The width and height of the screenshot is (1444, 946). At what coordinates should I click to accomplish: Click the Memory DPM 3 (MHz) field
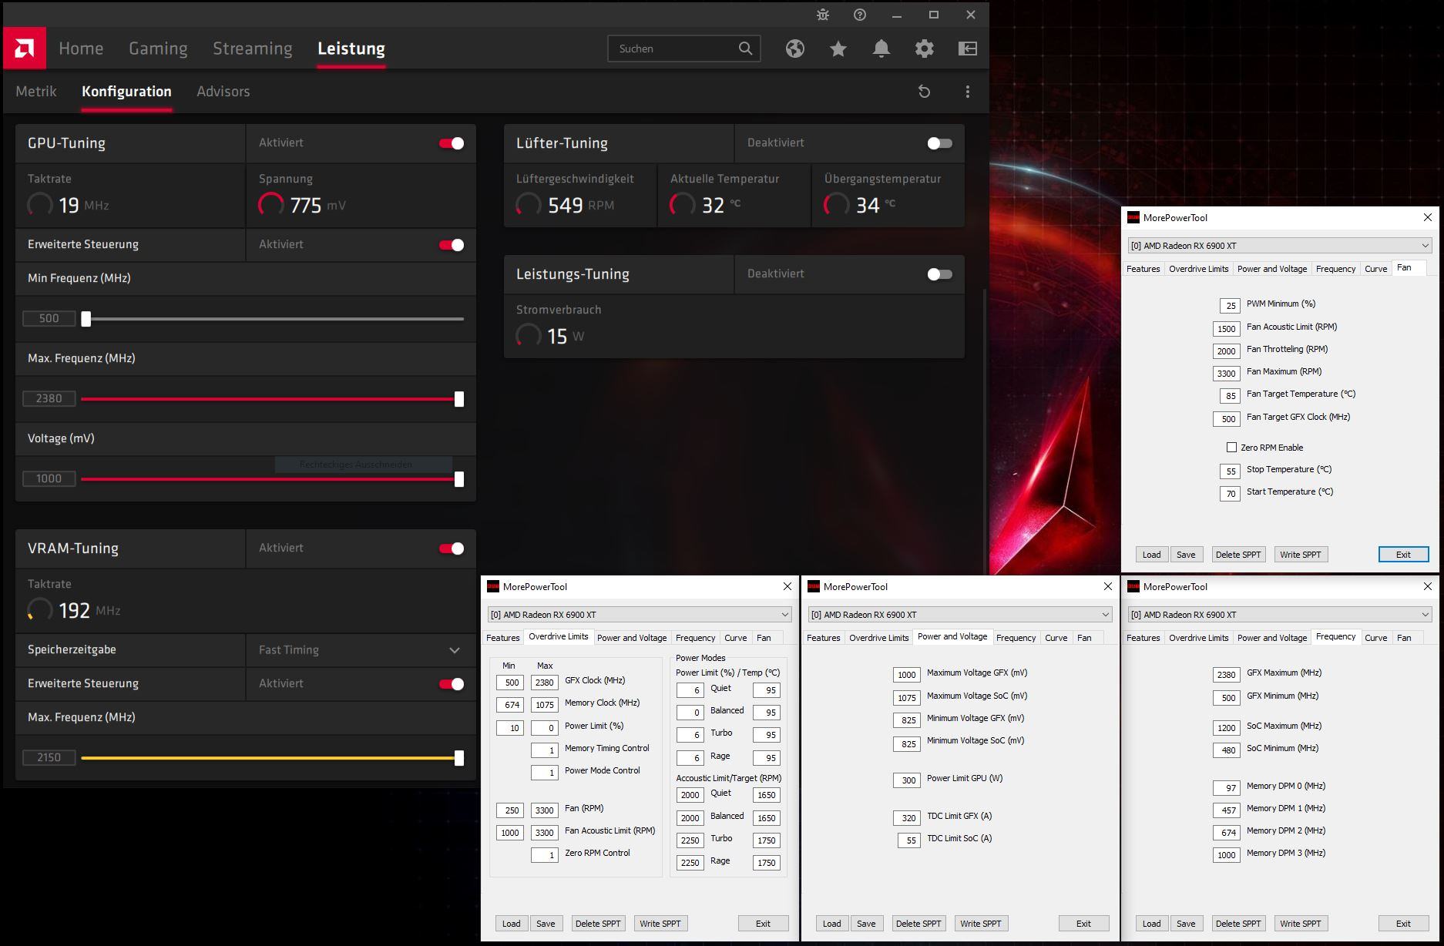1227,855
